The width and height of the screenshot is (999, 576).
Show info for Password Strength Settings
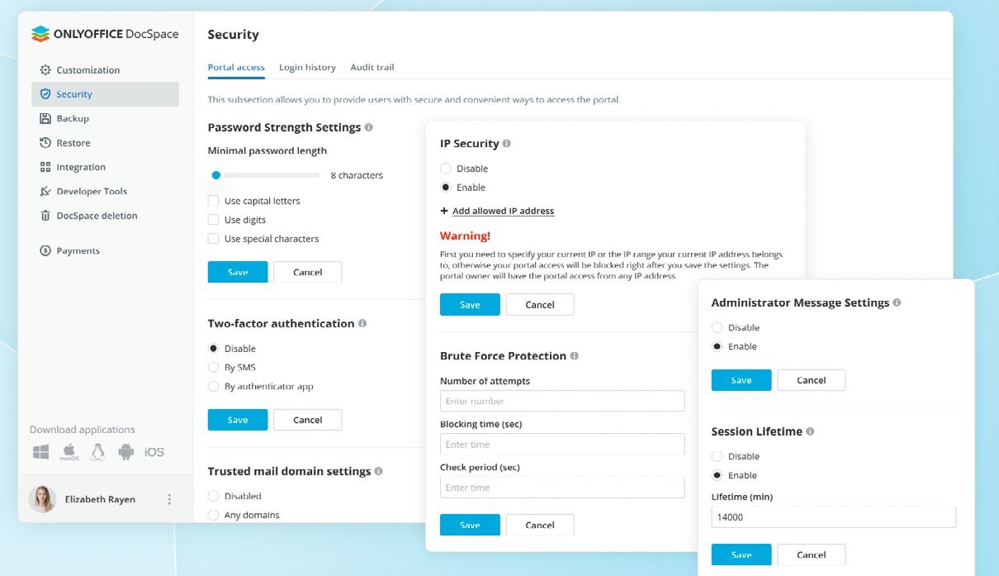[368, 127]
